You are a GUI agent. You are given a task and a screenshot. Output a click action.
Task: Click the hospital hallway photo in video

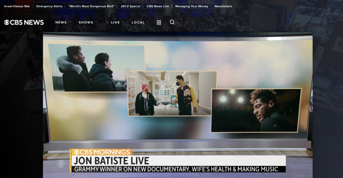[171, 94]
